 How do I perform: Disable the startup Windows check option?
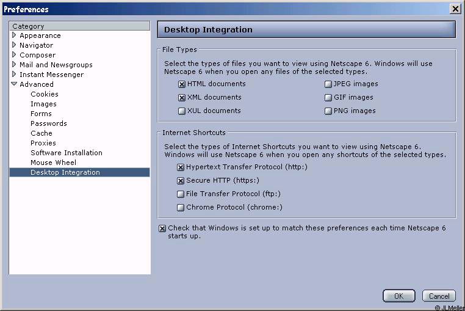tap(162, 229)
